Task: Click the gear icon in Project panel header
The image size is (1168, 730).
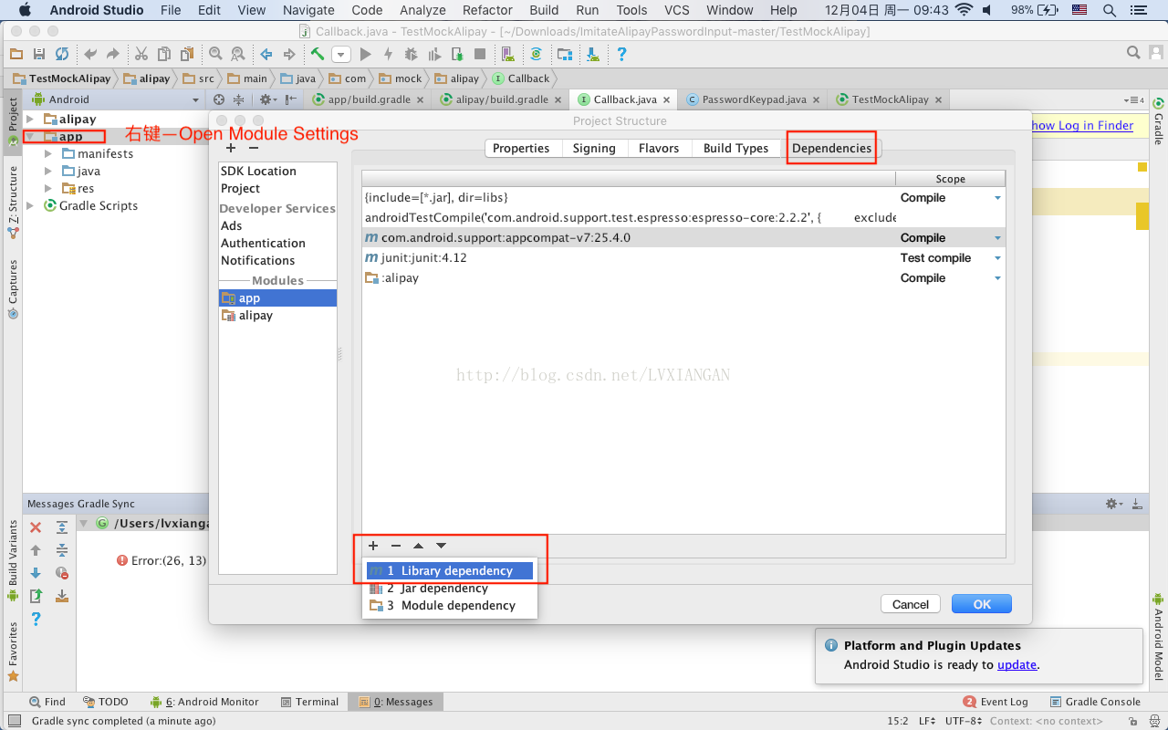Action: point(266,99)
